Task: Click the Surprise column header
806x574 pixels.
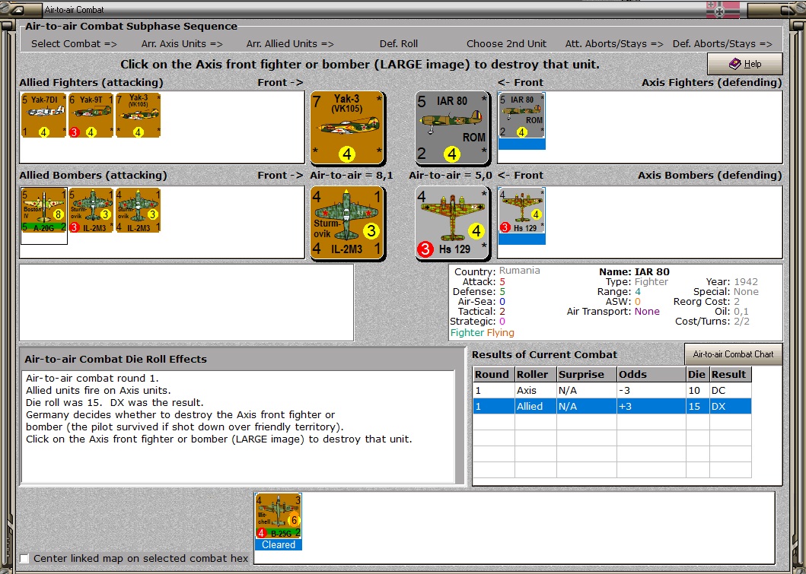Action: (x=587, y=374)
